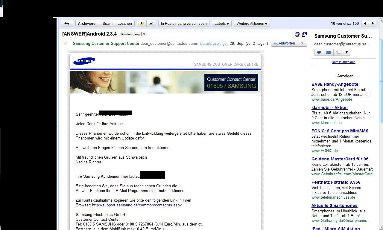Call contact using phone icon
This screenshot has width=383, height=230.
pyautogui.click(x=338, y=52)
